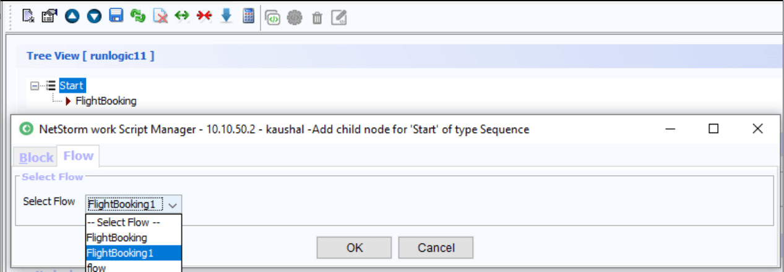Delete with red X document icon
This screenshot has height=272, width=784.
pos(160,17)
